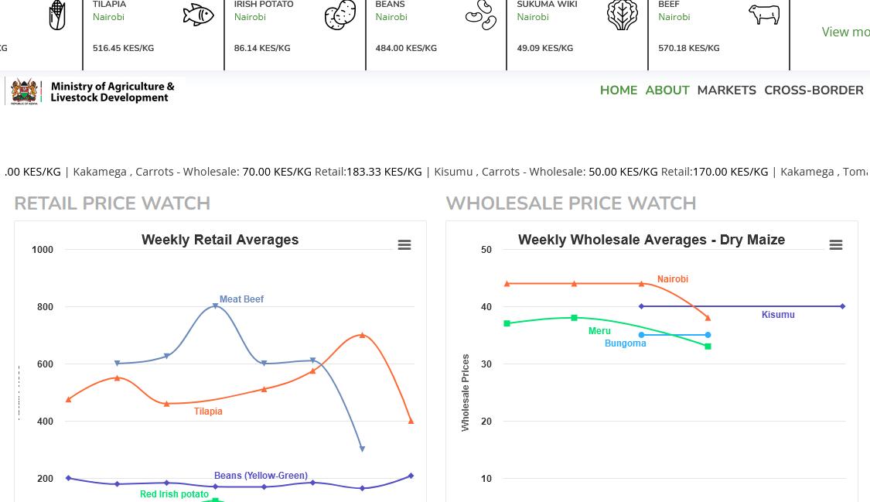The width and height of the screenshot is (870, 502).
Task: Open the CROSS-BORDER navigation item
Action: click(814, 90)
